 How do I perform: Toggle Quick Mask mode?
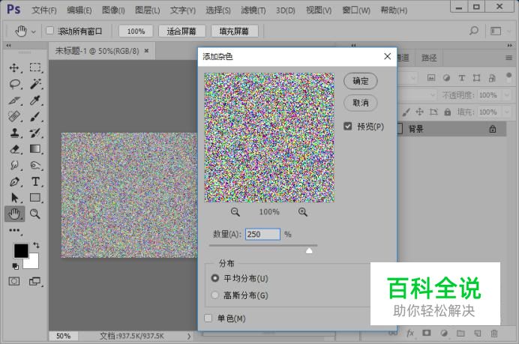coord(14,282)
